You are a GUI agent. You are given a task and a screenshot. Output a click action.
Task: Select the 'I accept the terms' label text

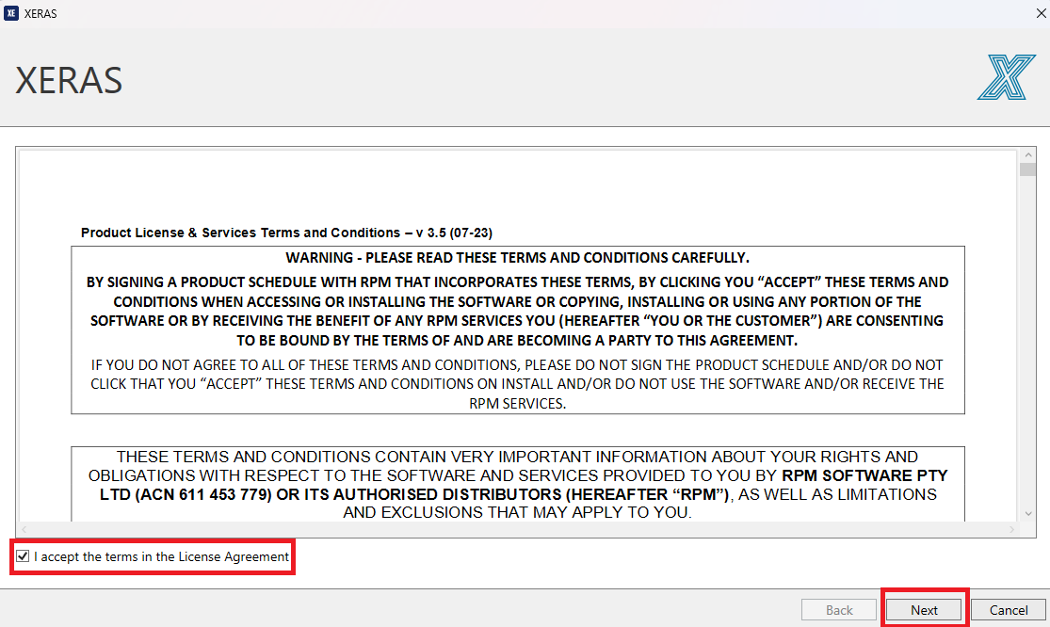pos(159,556)
